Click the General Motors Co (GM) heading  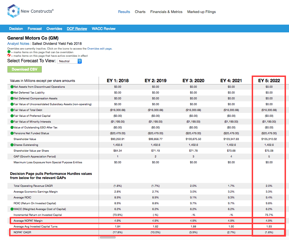tap(33, 38)
